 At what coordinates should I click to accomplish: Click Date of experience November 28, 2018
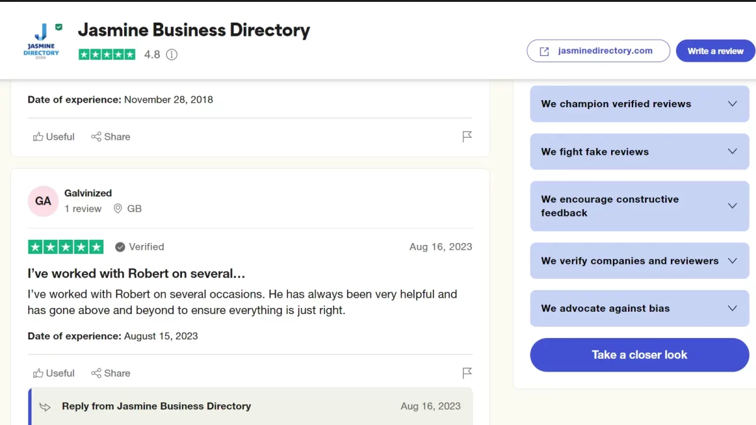tap(120, 99)
